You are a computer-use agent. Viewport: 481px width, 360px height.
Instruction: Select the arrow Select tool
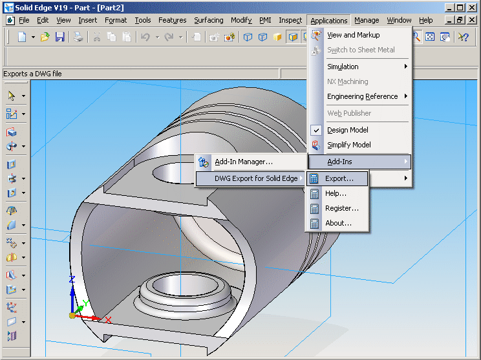click(12, 96)
